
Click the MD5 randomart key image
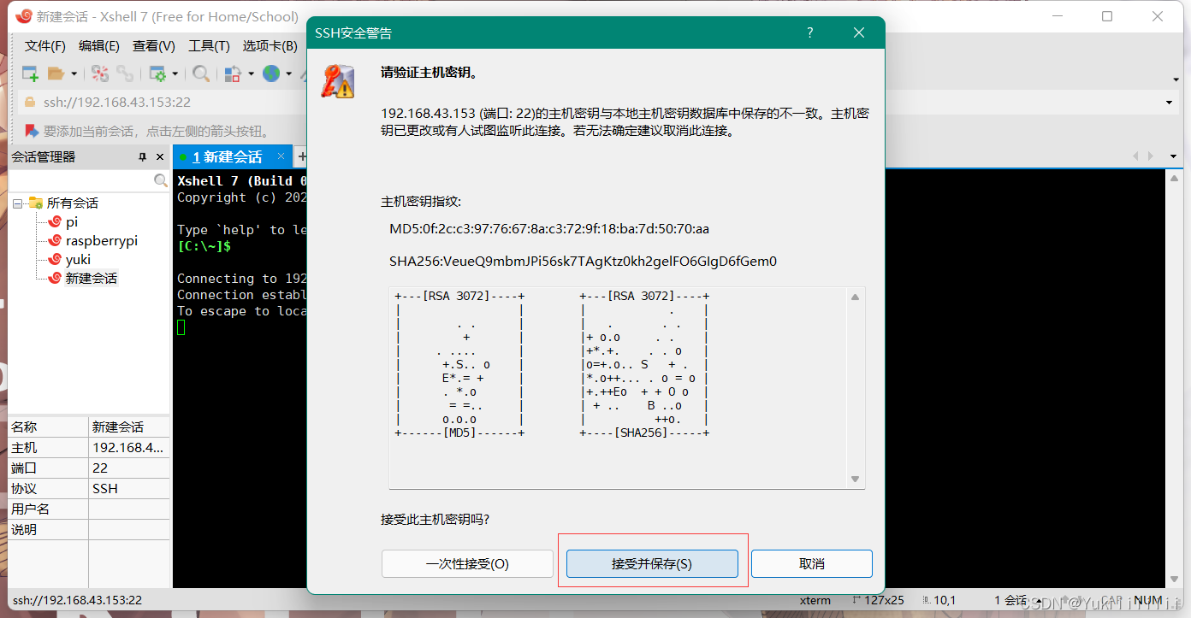click(459, 365)
